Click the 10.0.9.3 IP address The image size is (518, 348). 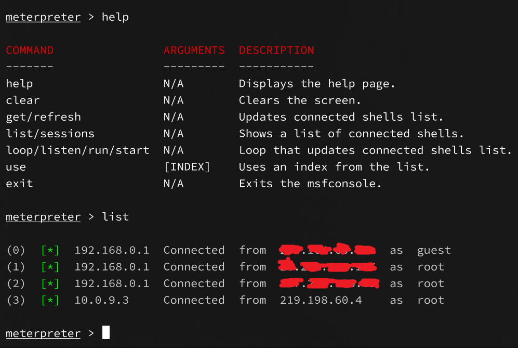101,300
